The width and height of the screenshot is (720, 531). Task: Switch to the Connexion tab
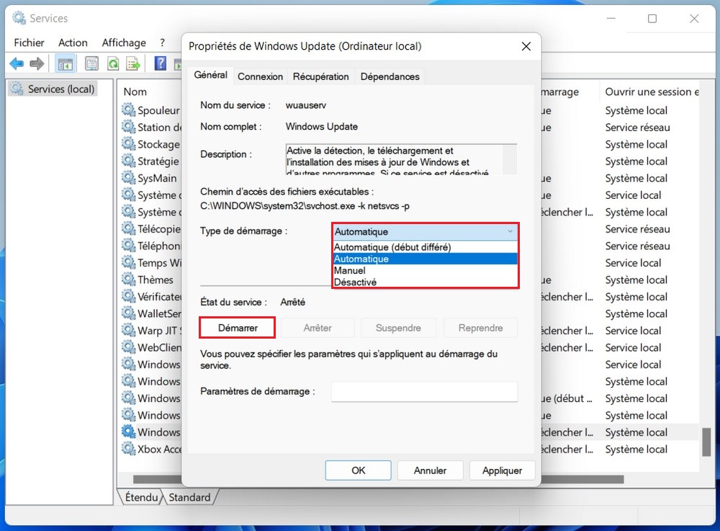(x=261, y=76)
